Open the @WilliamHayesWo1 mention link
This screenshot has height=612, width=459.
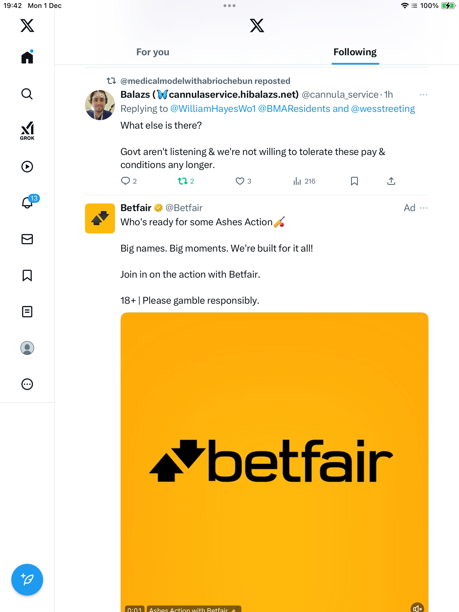pos(213,109)
